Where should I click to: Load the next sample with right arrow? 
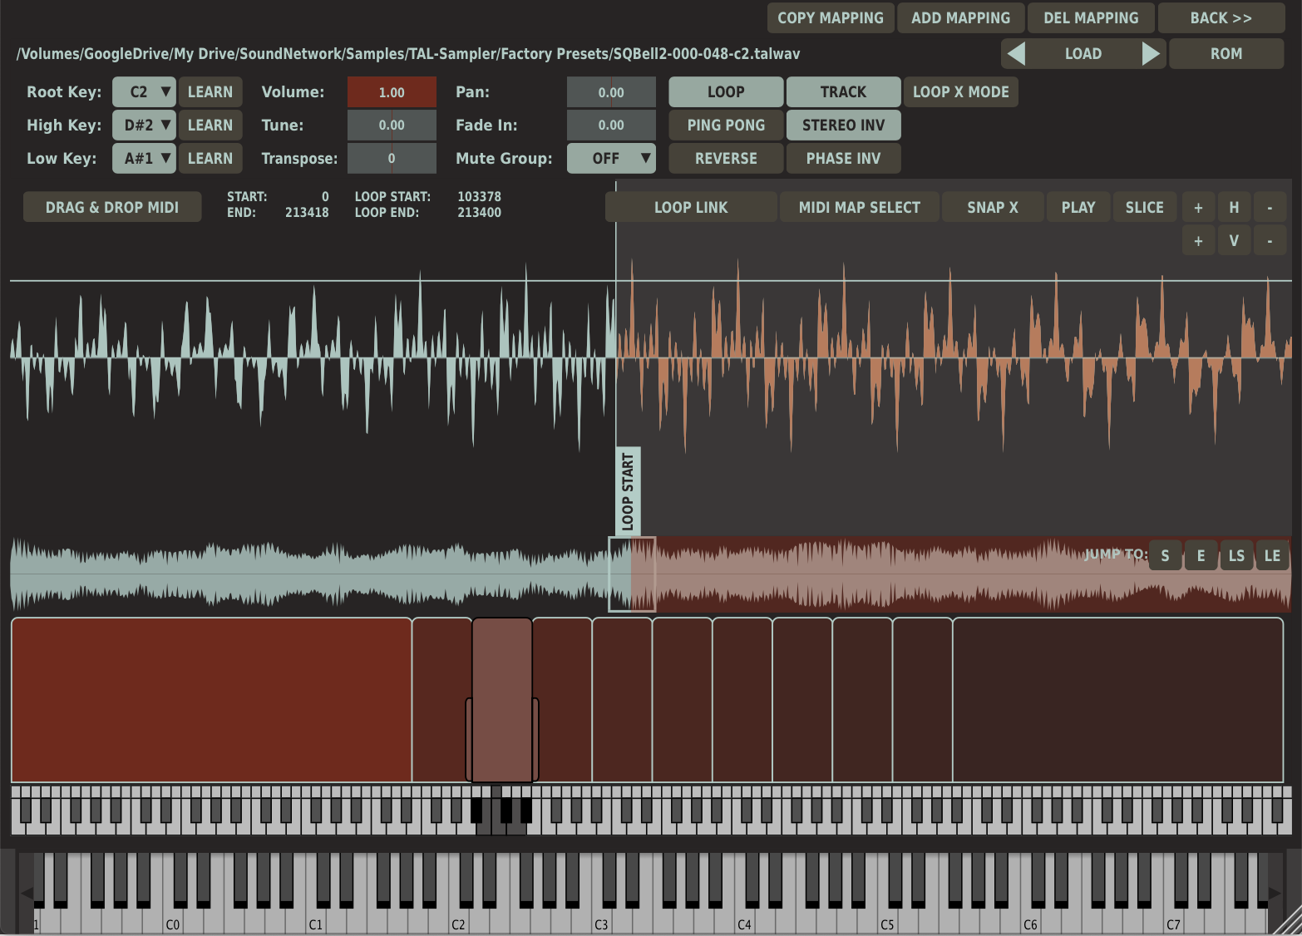1151,54
